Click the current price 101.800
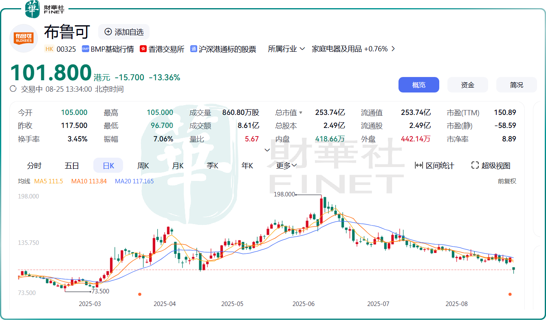The width and height of the screenshot is (546, 328). [51, 73]
